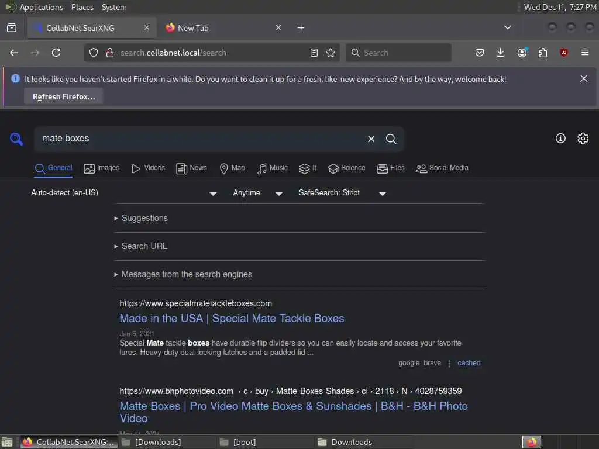Open the language Auto-detect dropdown

[124, 193]
